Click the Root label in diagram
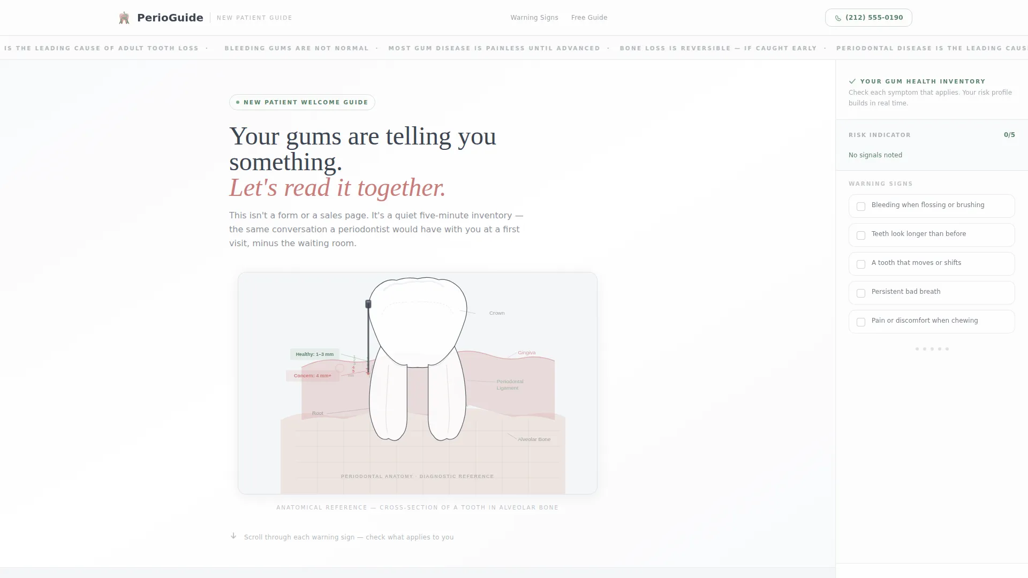Image resolution: width=1028 pixels, height=578 pixels. [x=318, y=413]
